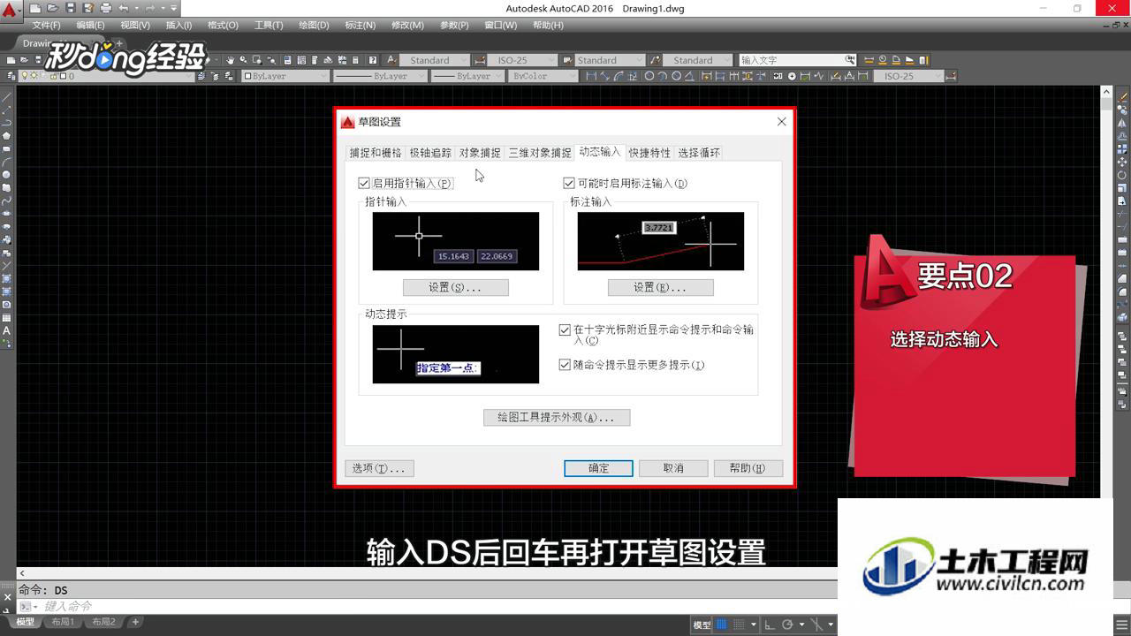Open the 文件(F) menu
The height and width of the screenshot is (636, 1131).
pyautogui.click(x=46, y=26)
